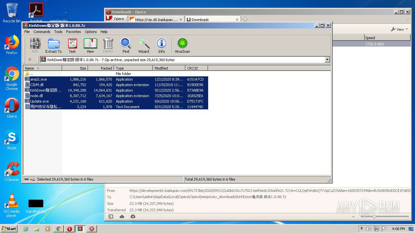Show hidden system tray icons arrow
This screenshot has width=415, height=233.
pyautogui.click(x=362, y=229)
